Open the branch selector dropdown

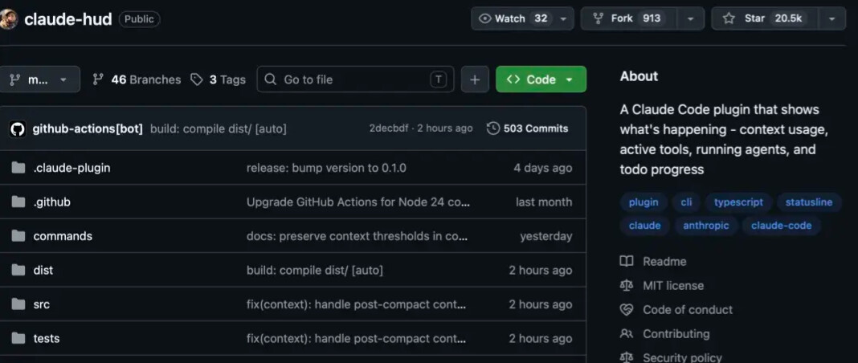point(39,80)
